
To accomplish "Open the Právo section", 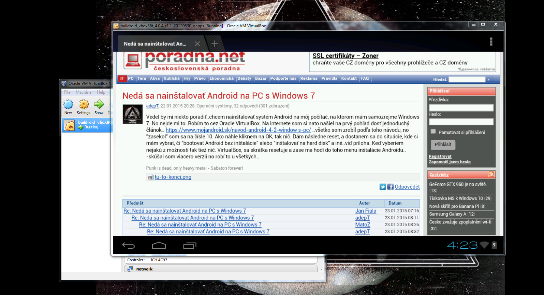I will pyautogui.click(x=200, y=79).
